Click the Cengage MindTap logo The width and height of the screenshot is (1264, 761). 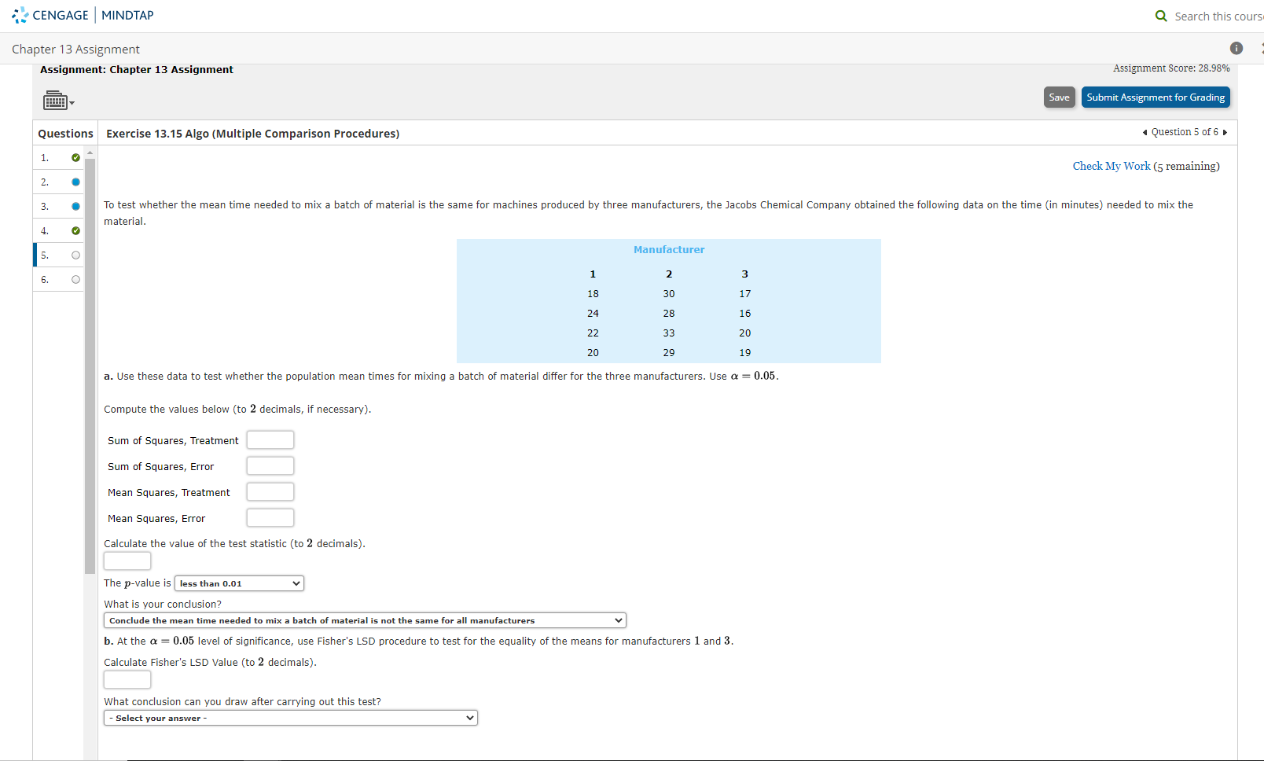point(83,15)
